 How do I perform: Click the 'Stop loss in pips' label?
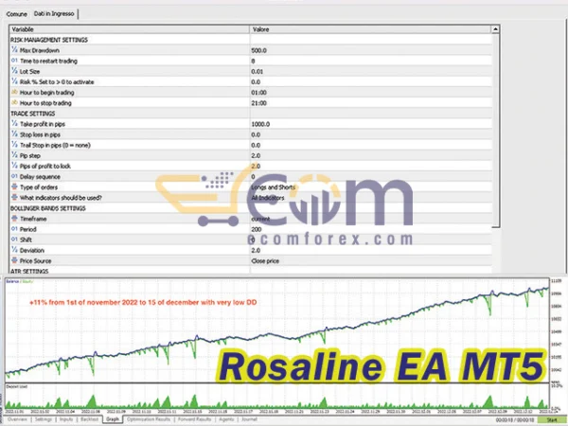tap(40, 134)
